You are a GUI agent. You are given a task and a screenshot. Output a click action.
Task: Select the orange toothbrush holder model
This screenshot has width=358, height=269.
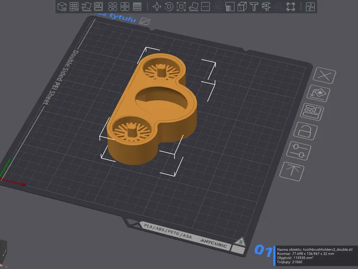[152, 109]
